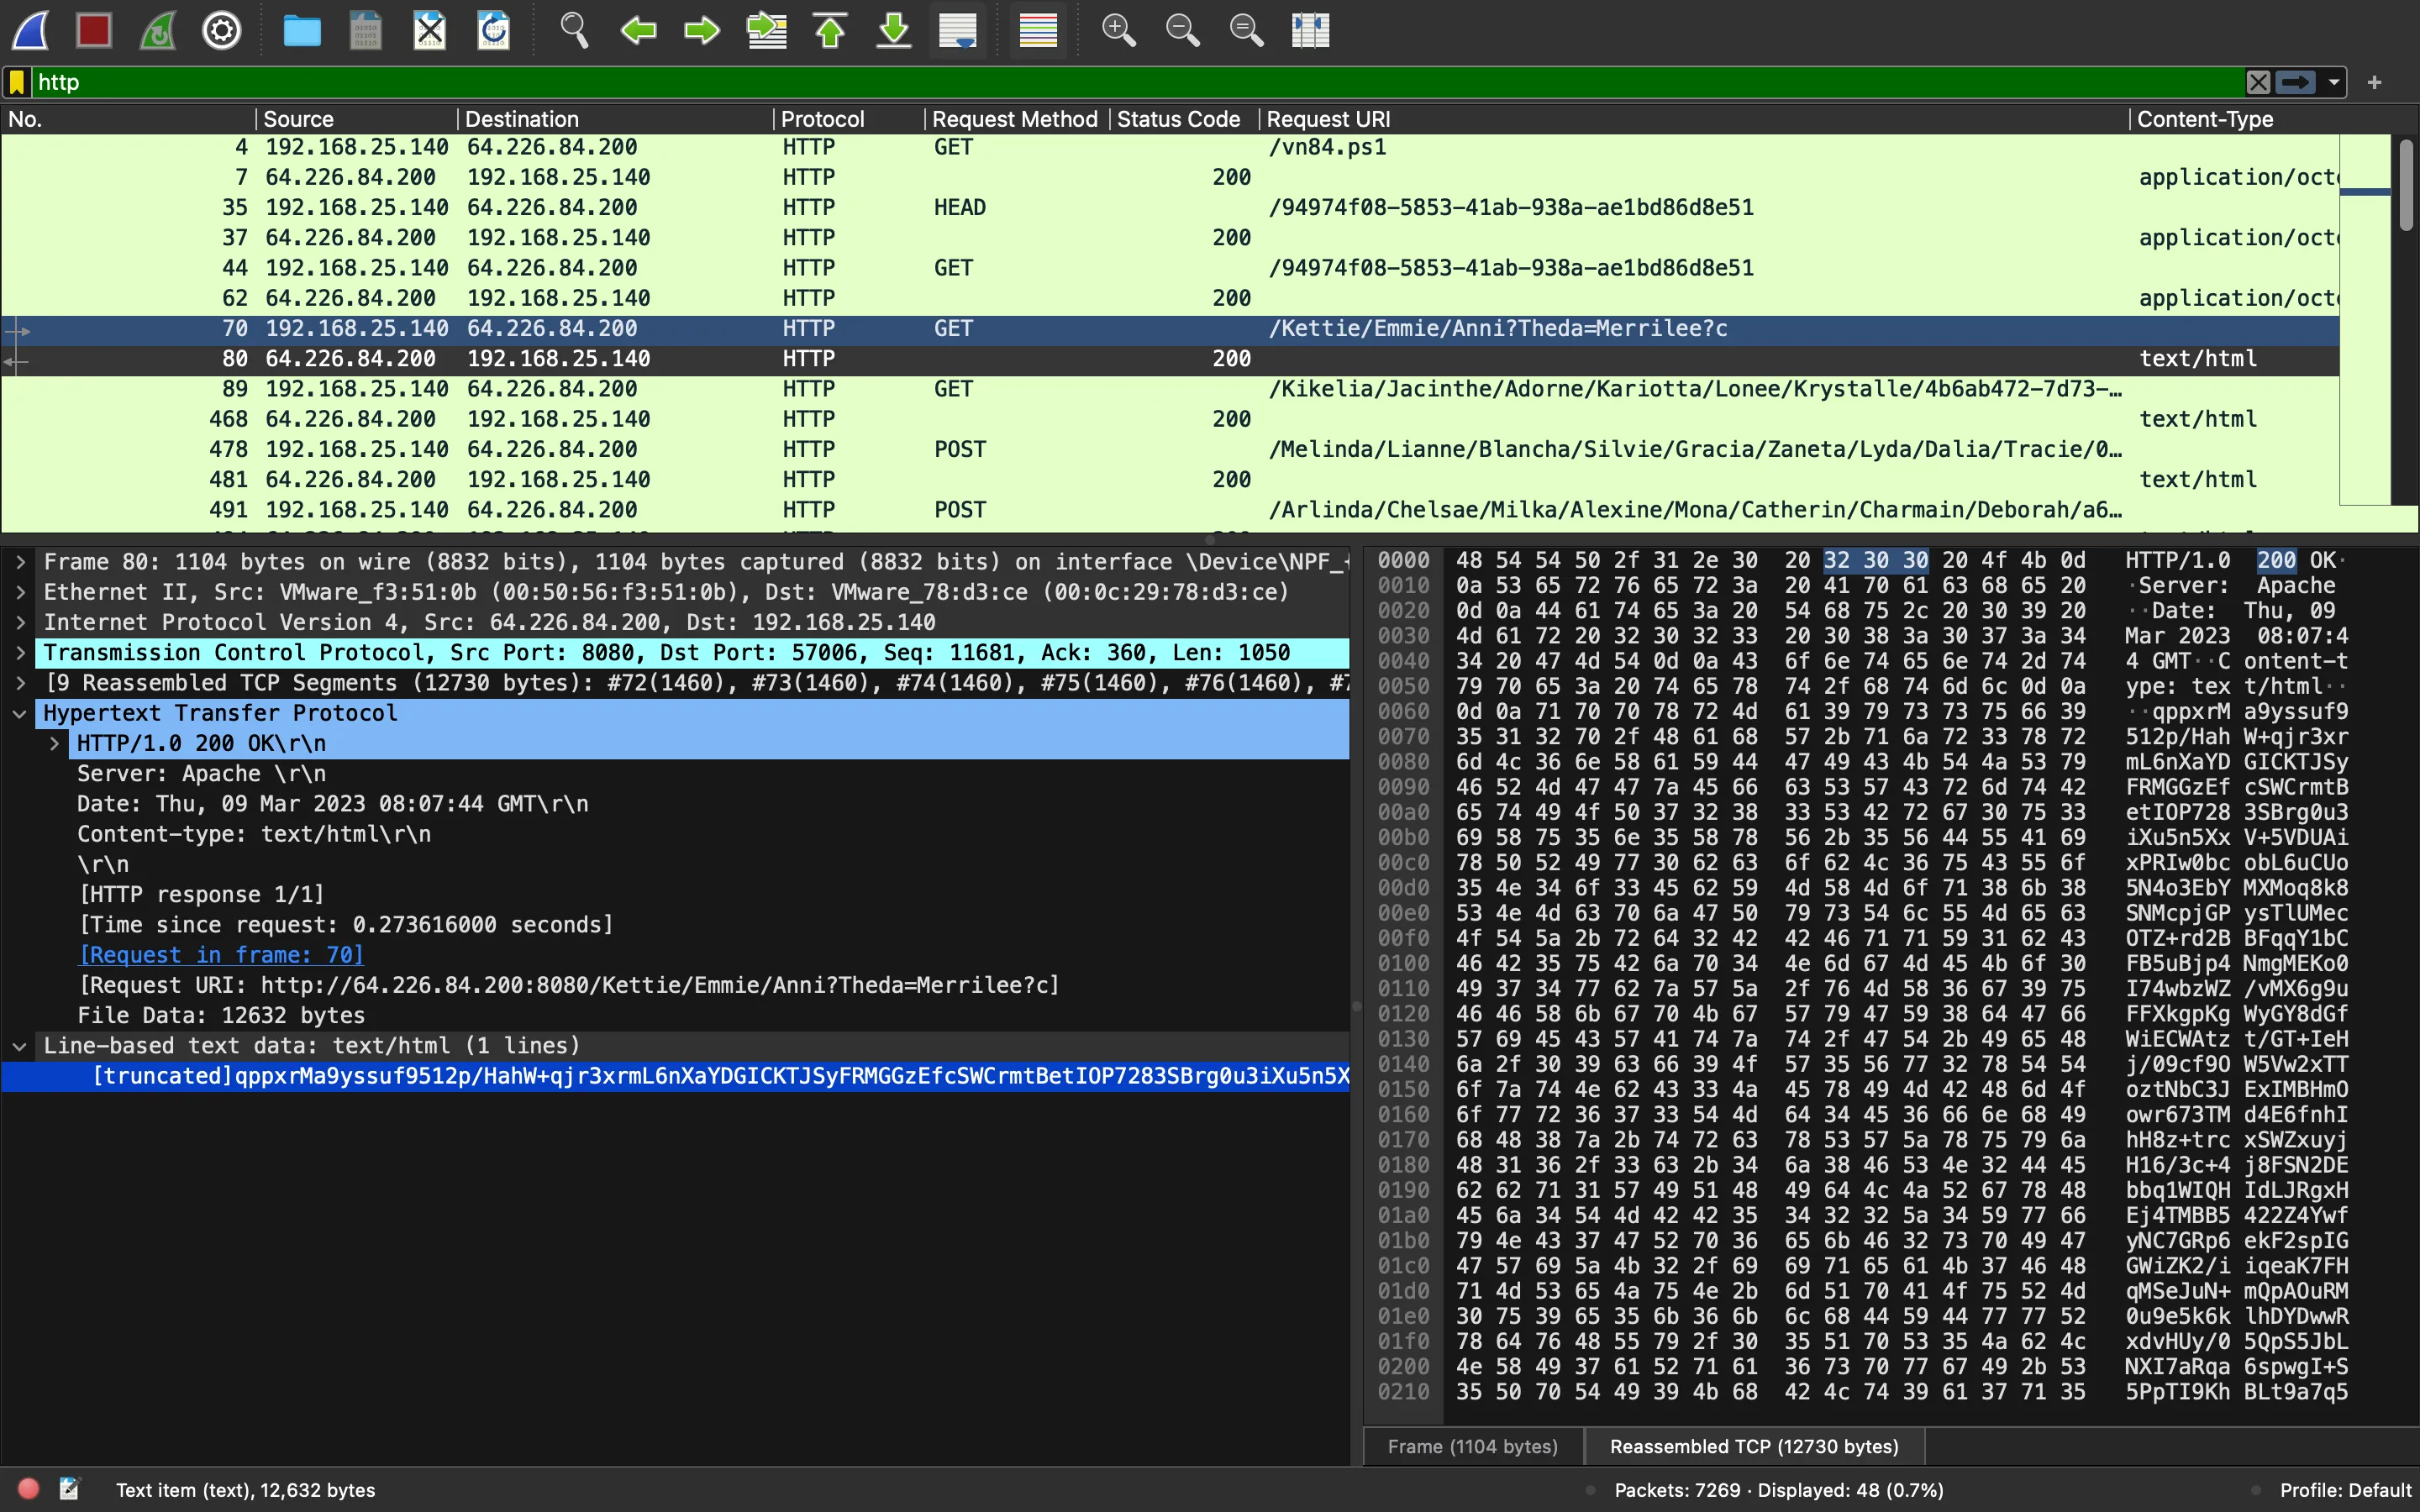Select the Date: Thu, 09 Mar field
The image size is (2420, 1512).
click(x=332, y=804)
